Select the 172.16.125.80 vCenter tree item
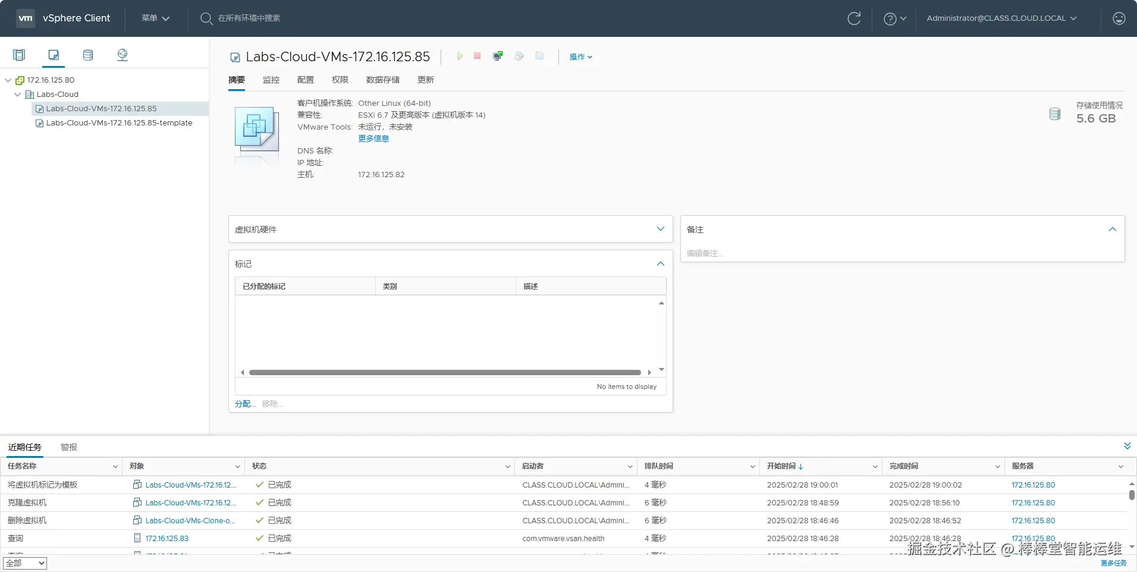 coord(51,80)
